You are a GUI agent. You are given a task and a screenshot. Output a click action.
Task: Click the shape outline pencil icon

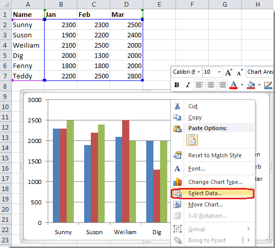(268, 85)
